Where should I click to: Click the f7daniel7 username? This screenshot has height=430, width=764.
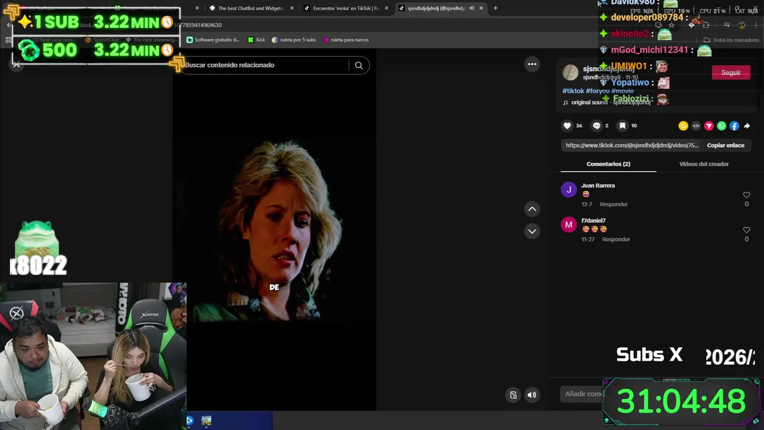click(593, 220)
